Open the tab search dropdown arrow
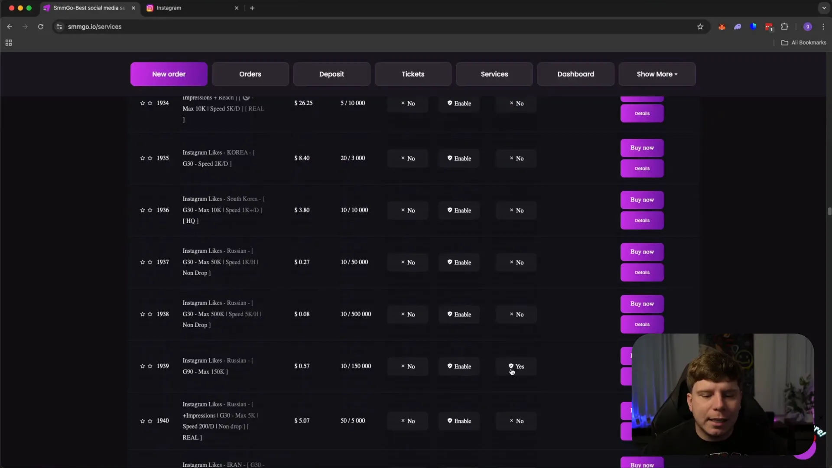Screen dimensions: 832x468 pyautogui.click(x=824, y=8)
